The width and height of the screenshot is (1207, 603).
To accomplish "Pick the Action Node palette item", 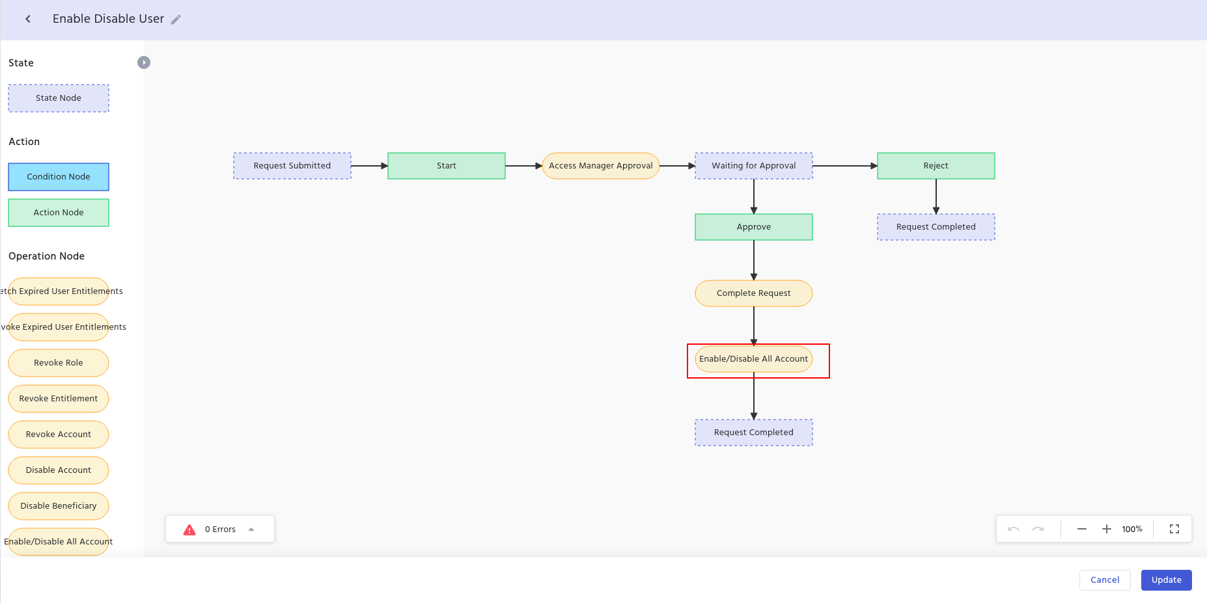I will coord(59,213).
